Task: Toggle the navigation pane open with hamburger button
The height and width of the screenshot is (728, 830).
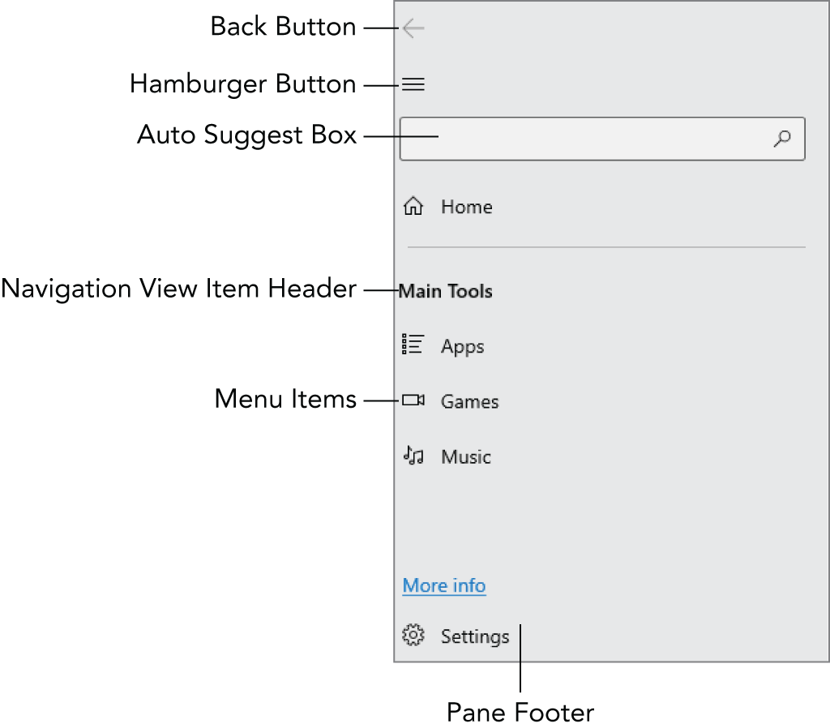Action: pos(413,84)
